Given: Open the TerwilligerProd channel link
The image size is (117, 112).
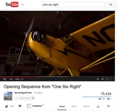Looking at the screenshot, I should [x=23, y=93].
